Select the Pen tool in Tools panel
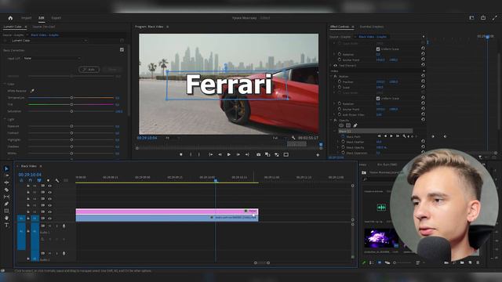This screenshot has width=502, height=282. [x=6, y=204]
